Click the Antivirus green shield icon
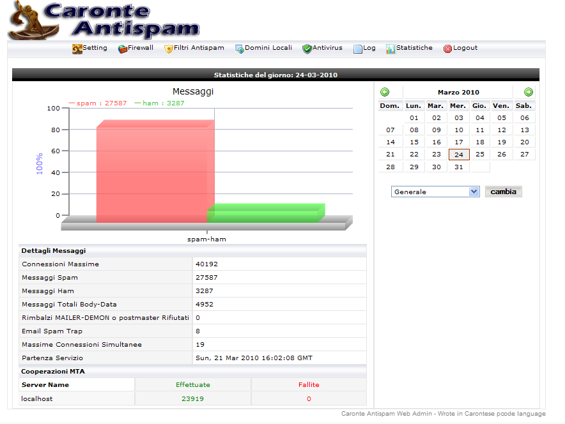Viewport: 565px width, 424px height. (307, 49)
